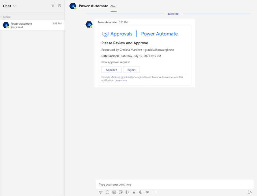Click the 'Last read' marker text
The image size is (257, 196).
pyautogui.click(x=173, y=14)
